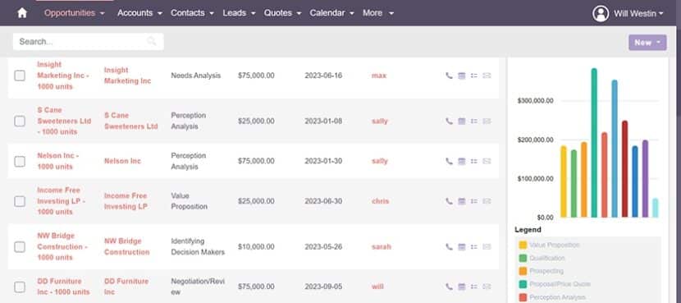
Task: Open the S Cane Sweeteners Ltd account link
Action: (130, 121)
